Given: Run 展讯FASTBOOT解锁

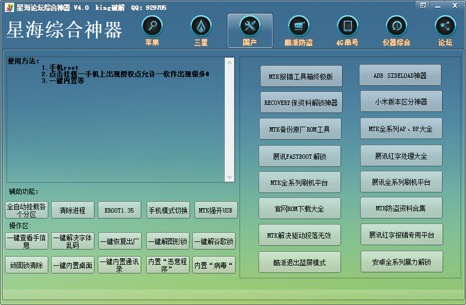Looking at the screenshot, I should tap(300, 156).
